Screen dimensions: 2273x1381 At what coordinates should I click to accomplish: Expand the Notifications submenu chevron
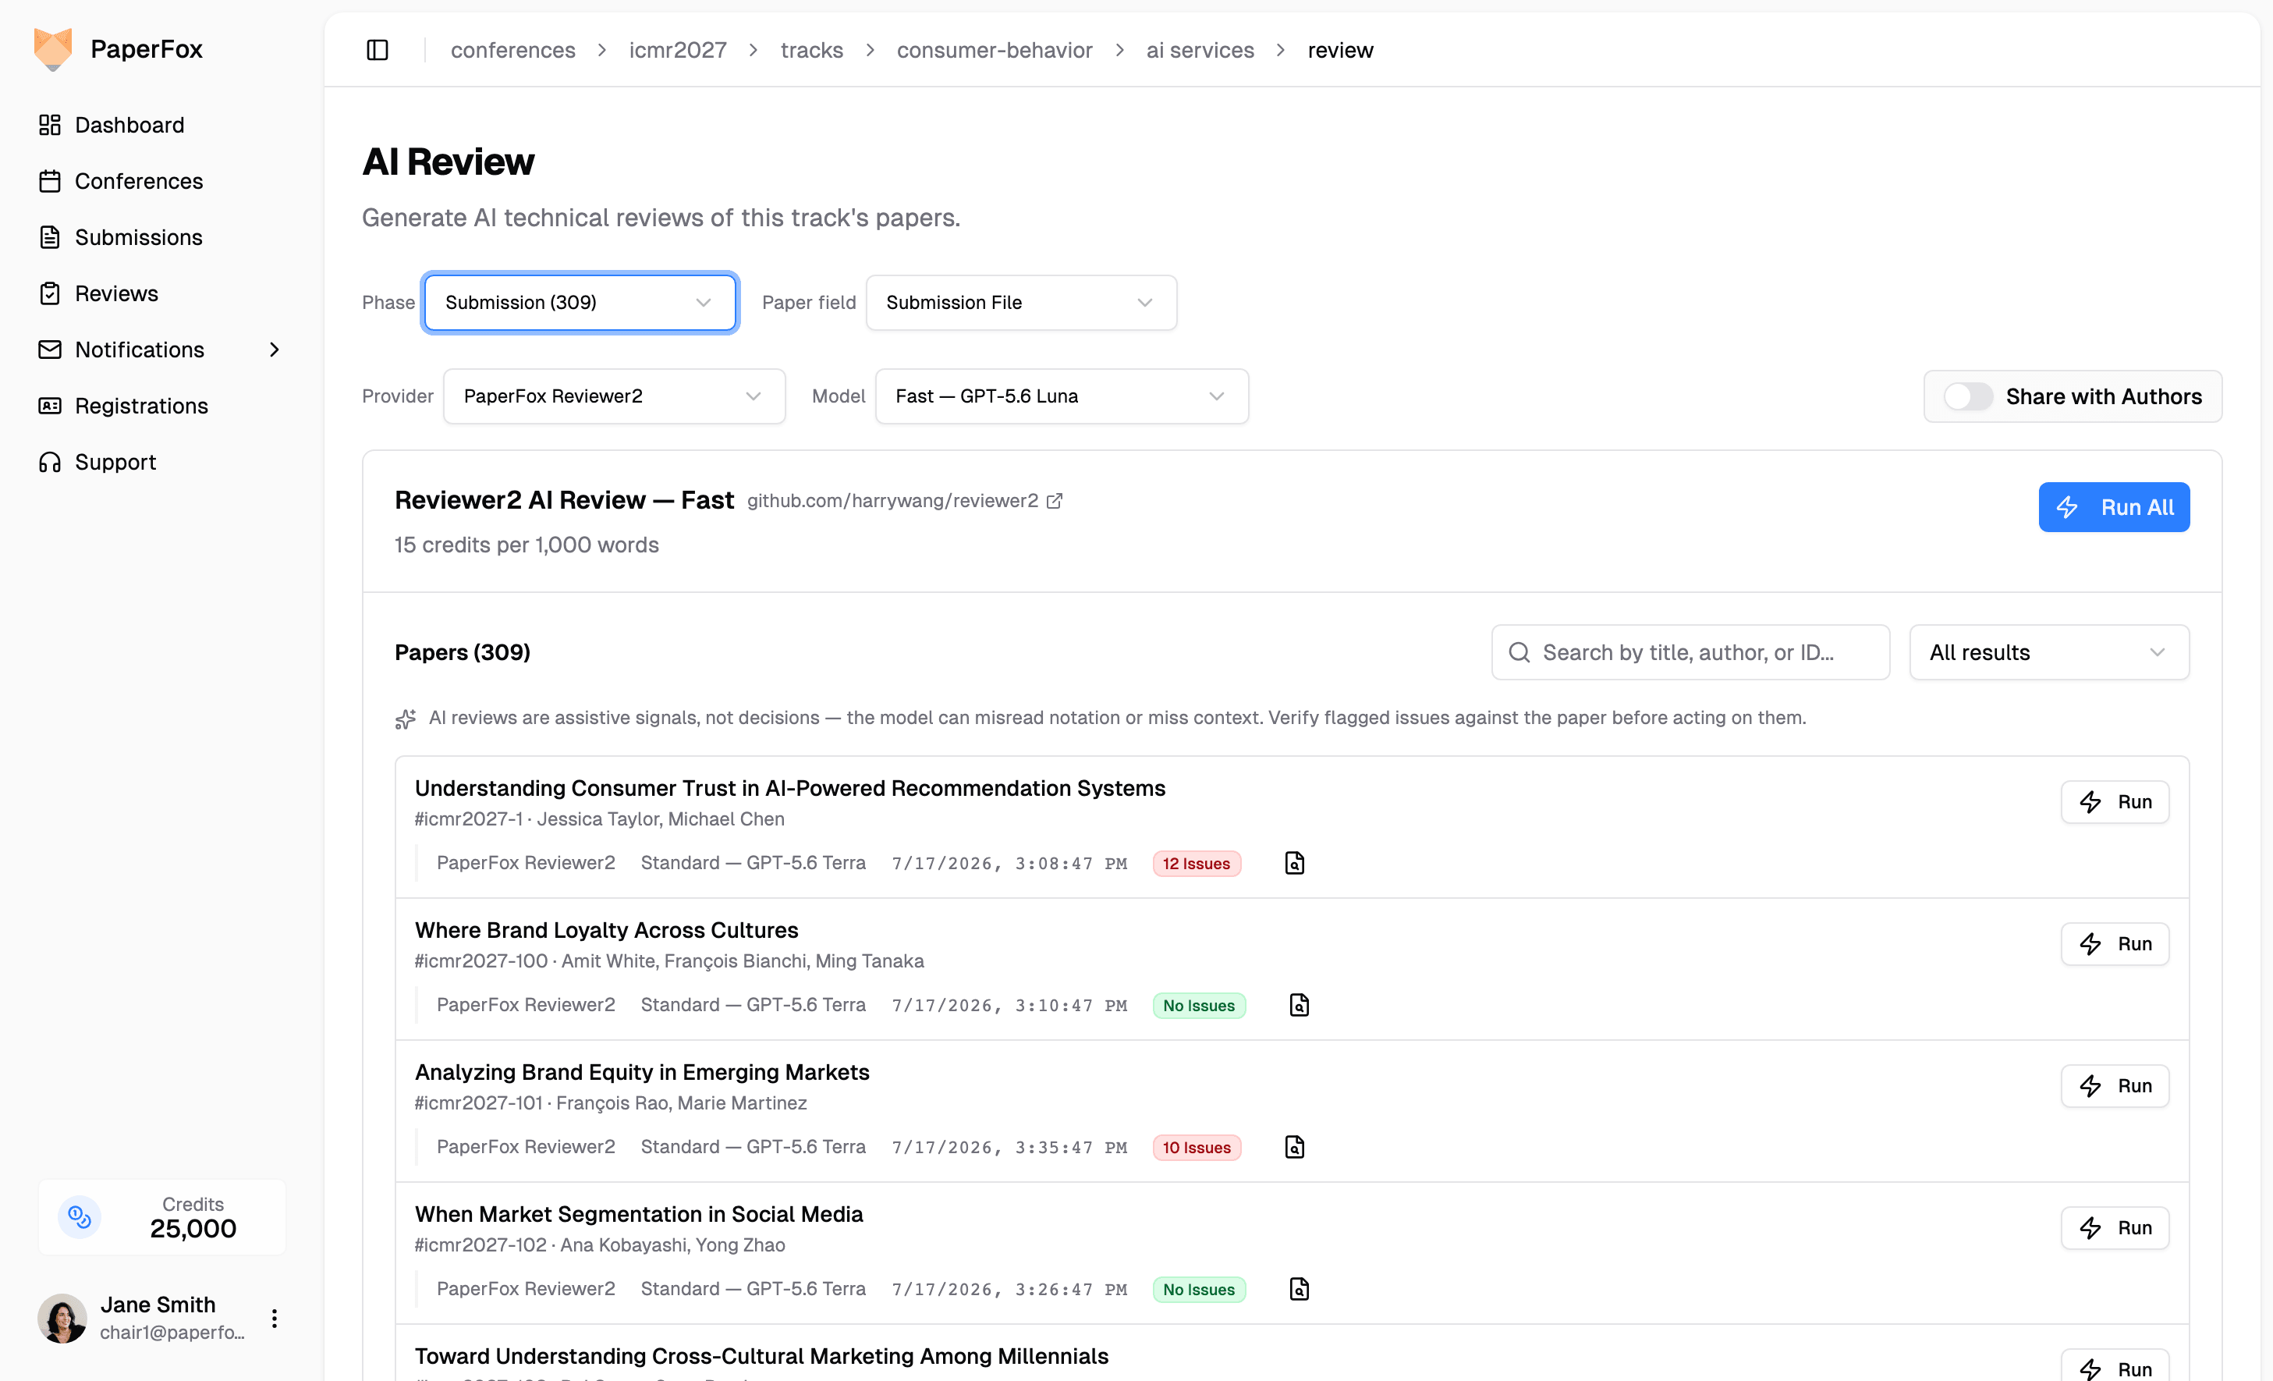click(x=274, y=350)
